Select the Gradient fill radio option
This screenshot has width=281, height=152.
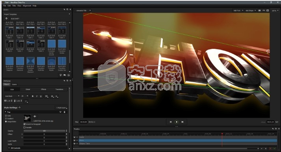point(6,119)
